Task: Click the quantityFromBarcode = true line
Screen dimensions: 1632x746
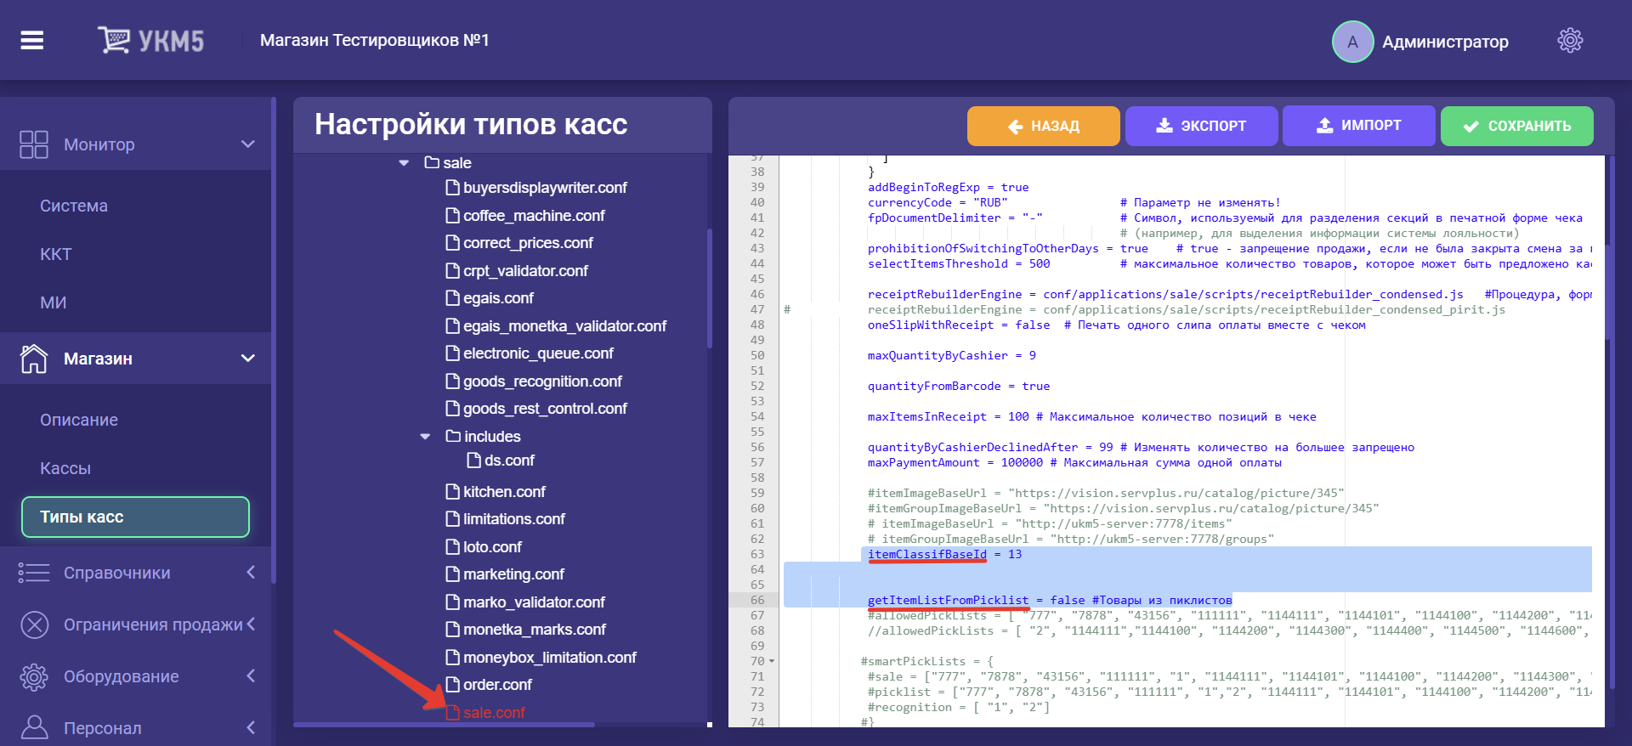Action: point(958,386)
